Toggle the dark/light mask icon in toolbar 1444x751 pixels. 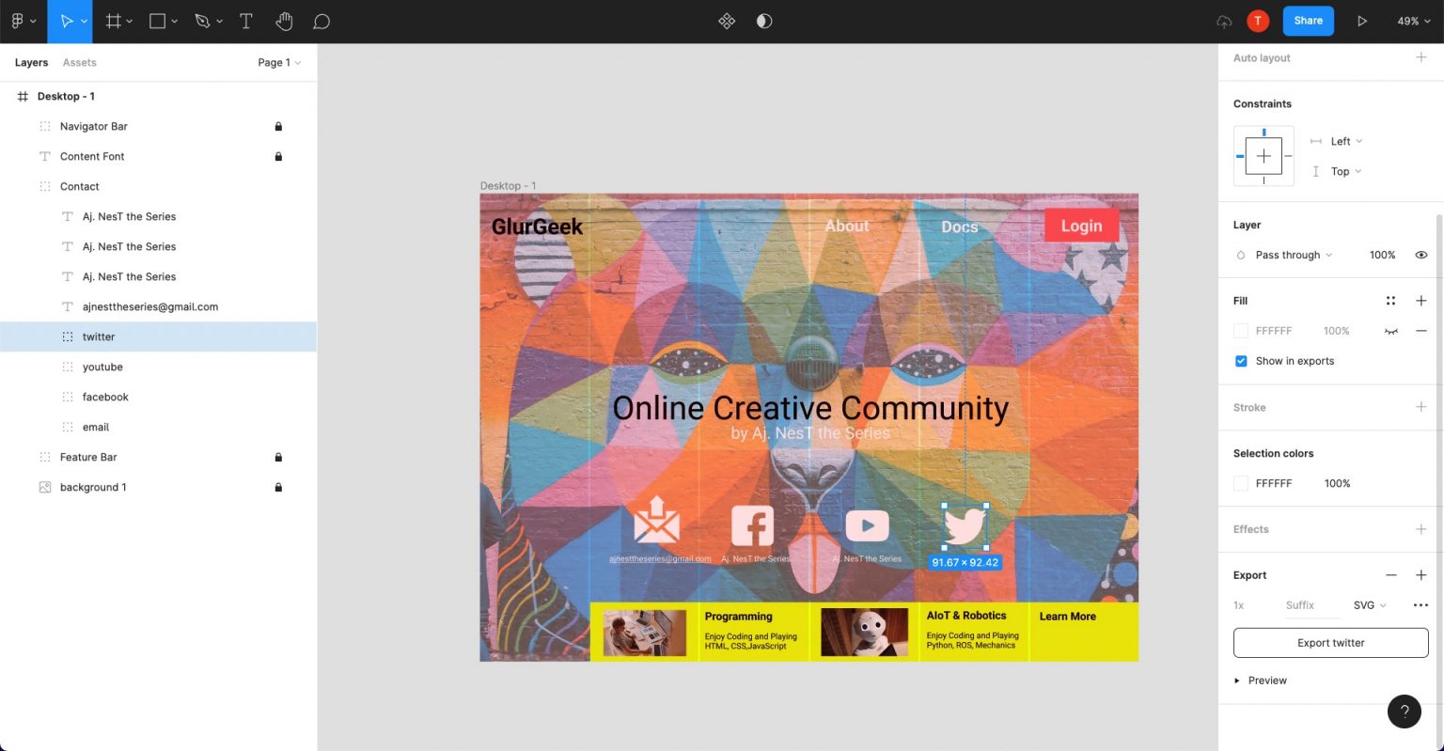coord(764,21)
